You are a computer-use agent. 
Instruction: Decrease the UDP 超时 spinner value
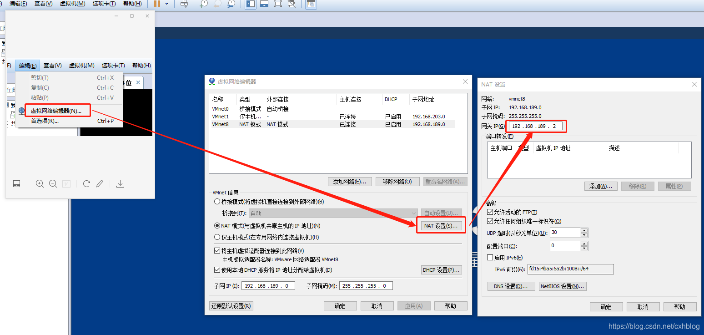584,235
